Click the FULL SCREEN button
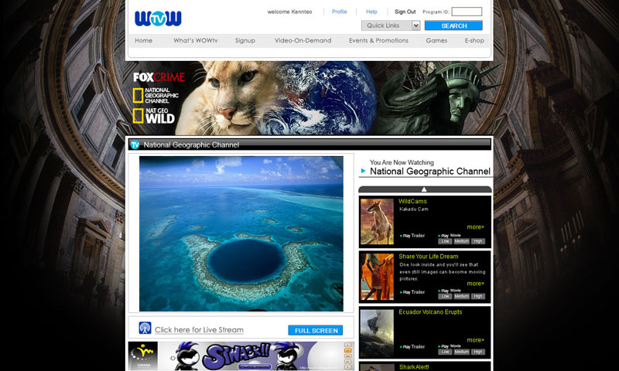Image resolution: width=619 pixels, height=371 pixels. pyautogui.click(x=316, y=330)
